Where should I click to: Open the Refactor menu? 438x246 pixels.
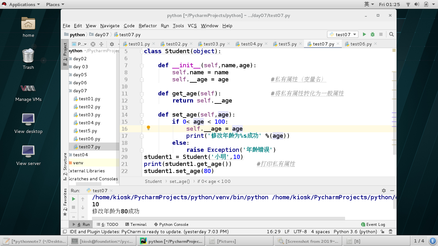(x=147, y=26)
